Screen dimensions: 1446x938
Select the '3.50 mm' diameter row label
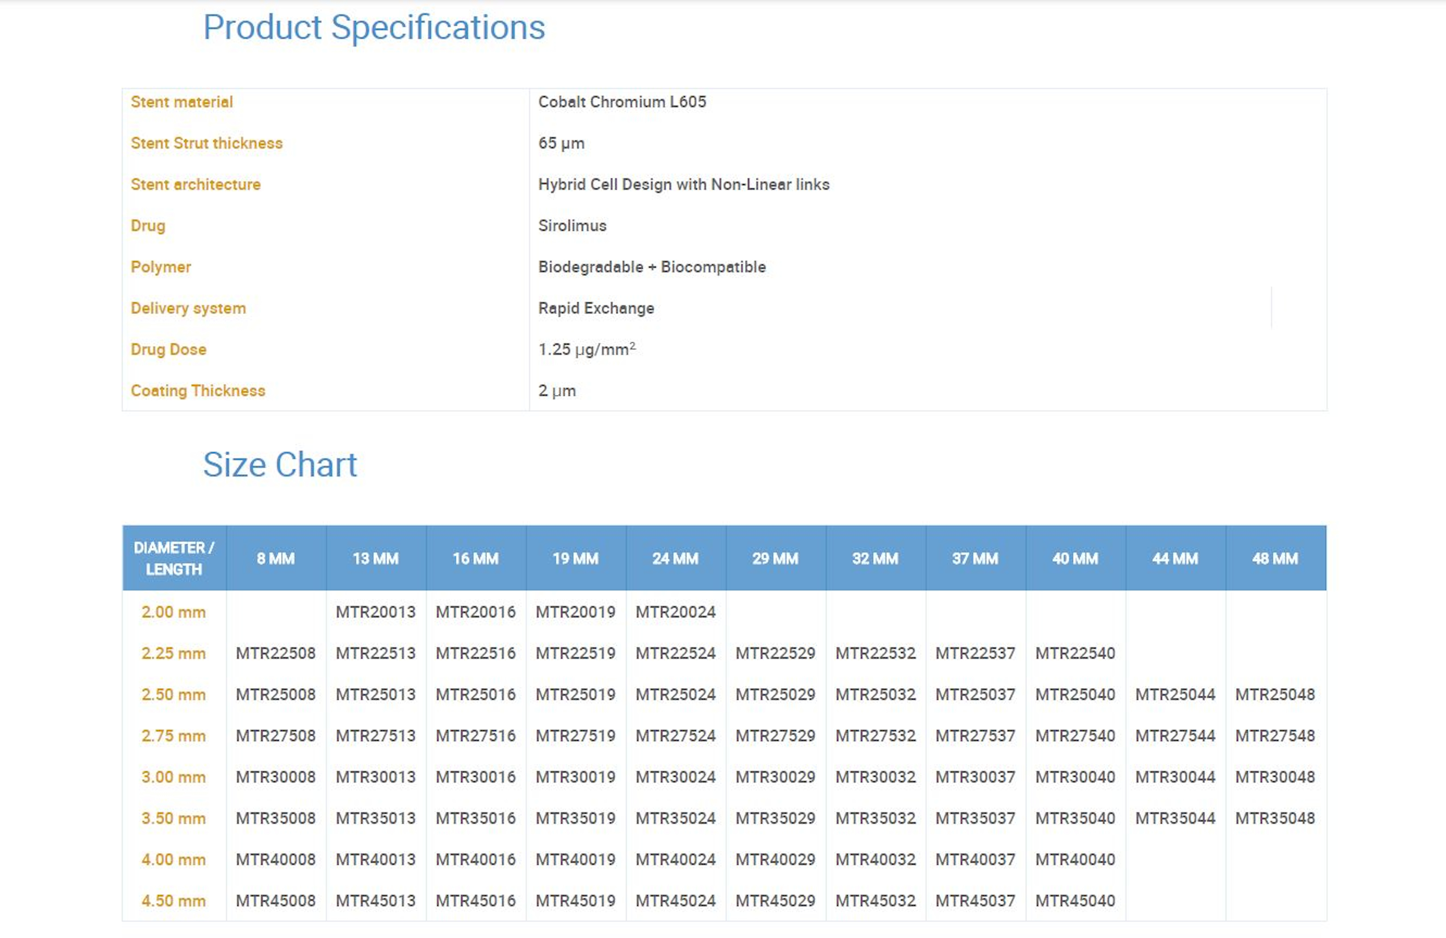point(174,818)
